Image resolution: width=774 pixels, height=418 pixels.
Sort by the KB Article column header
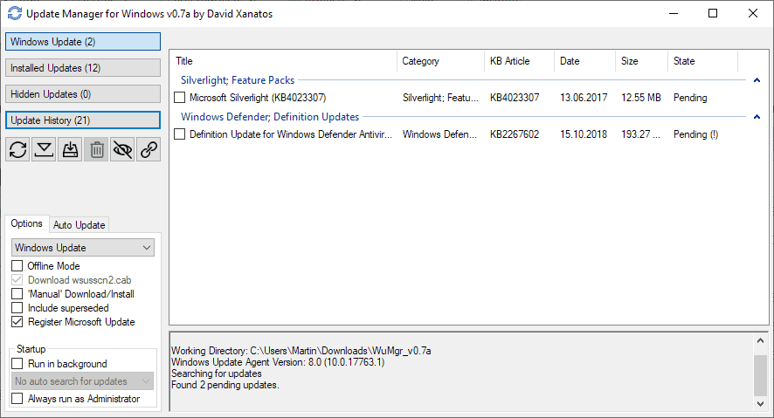tap(519, 61)
